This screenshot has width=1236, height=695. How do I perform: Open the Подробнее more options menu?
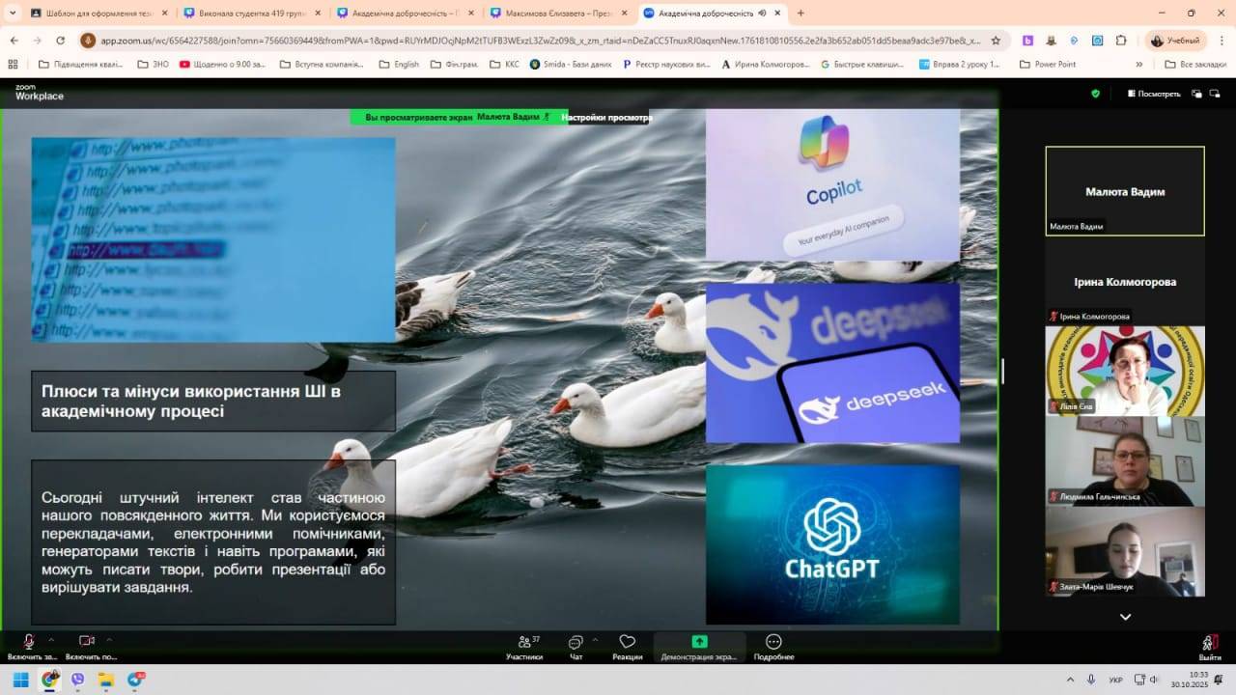(773, 647)
